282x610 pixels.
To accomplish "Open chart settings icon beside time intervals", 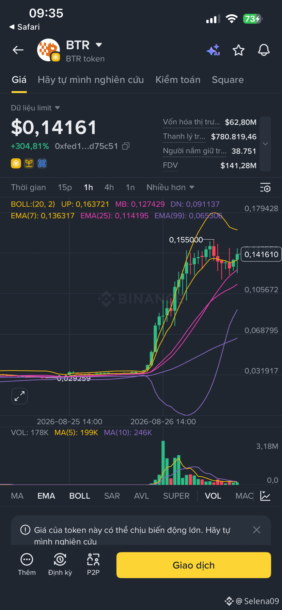I will coord(265,188).
